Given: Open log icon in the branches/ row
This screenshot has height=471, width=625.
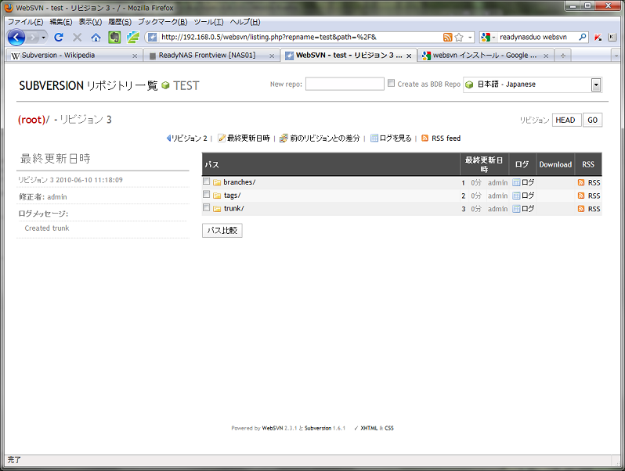Looking at the screenshot, I should pos(516,183).
